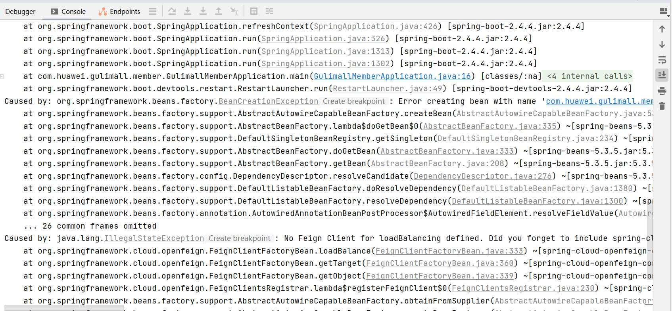
Task: Open GulimallMemberApplication.java:16 link
Action: (392, 76)
